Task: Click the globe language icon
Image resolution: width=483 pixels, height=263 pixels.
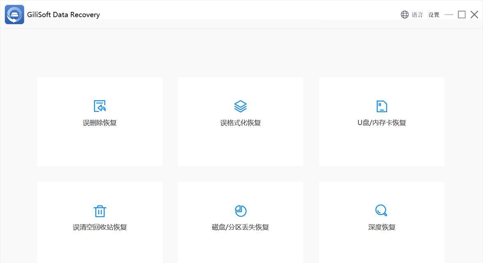Action: (405, 14)
